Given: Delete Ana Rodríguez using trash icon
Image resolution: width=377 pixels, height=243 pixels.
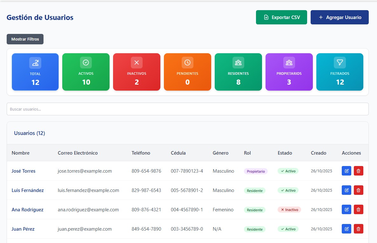Looking at the screenshot, I should [359, 209].
